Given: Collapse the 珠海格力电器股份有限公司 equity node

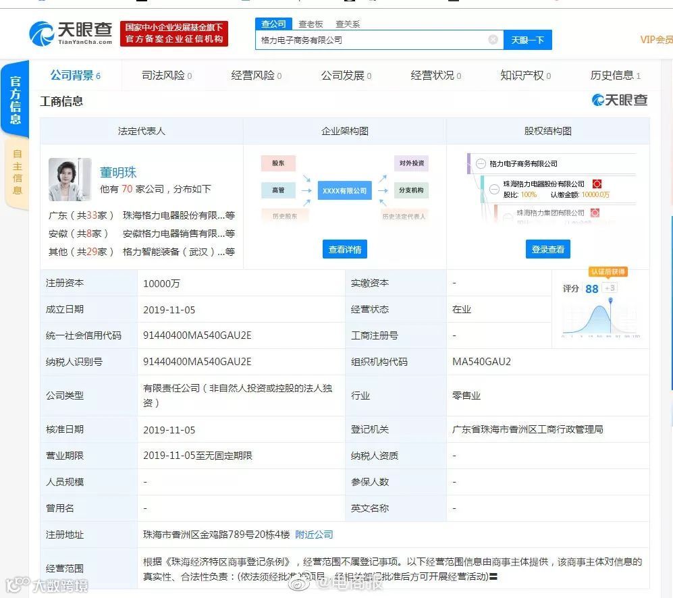Looking at the screenshot, I should pyautogui.click(x=494, y=189).
